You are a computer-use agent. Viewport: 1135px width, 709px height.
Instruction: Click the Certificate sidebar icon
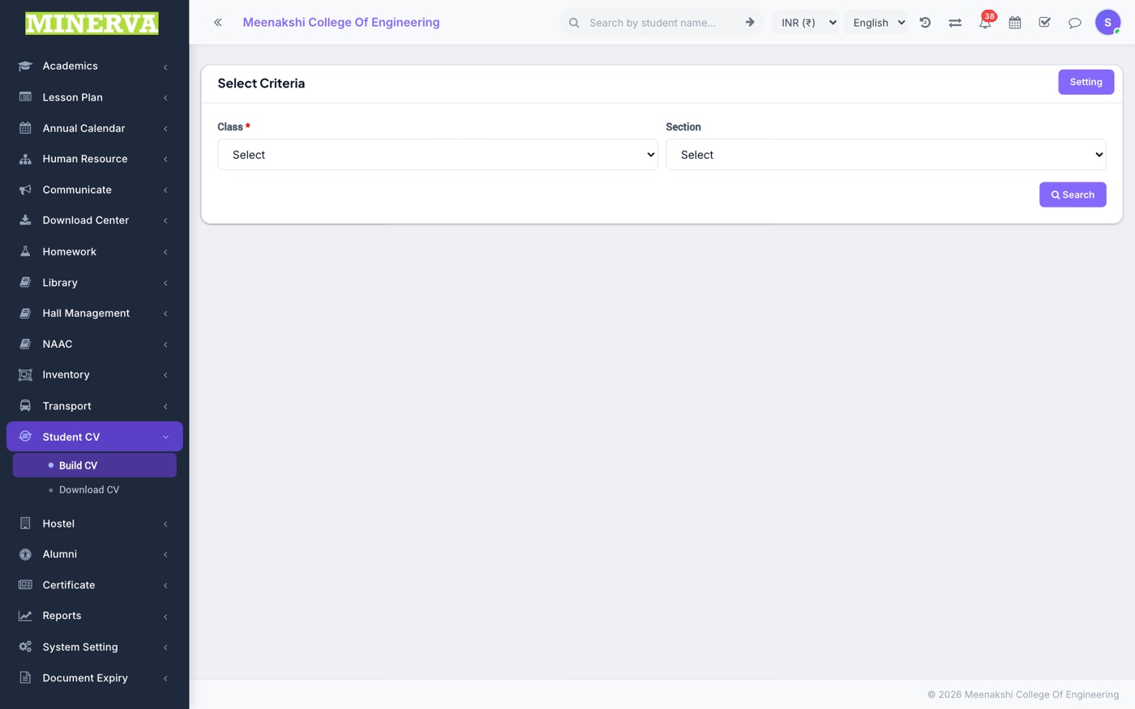tap(25, 585)
